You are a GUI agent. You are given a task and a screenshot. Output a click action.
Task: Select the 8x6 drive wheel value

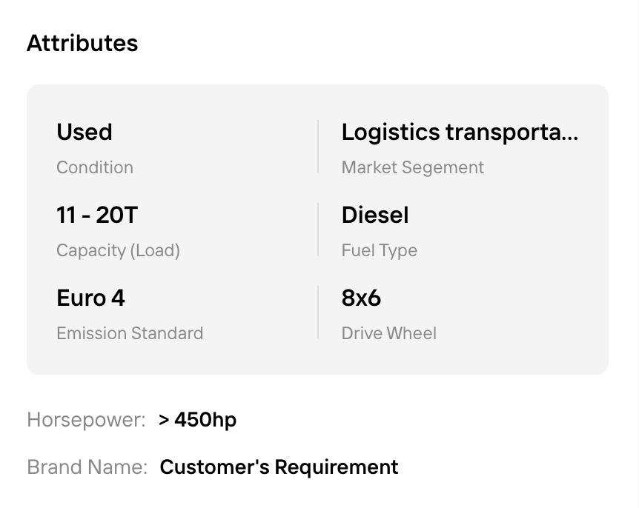(x=361, y=298)
